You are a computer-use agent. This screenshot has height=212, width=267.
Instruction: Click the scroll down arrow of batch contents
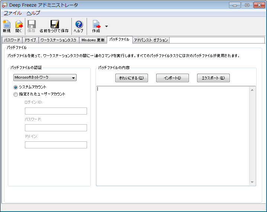tap(252, 182)
